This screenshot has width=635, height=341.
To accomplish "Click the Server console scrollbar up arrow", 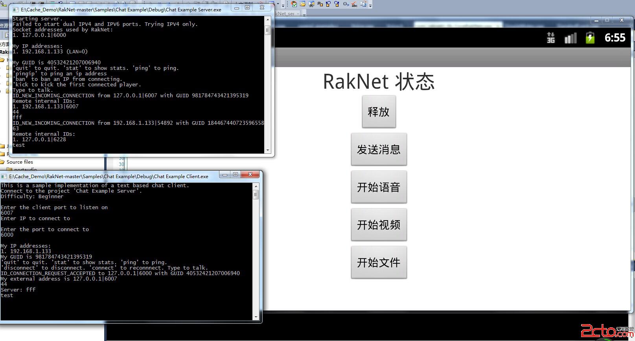I will 268,19.
